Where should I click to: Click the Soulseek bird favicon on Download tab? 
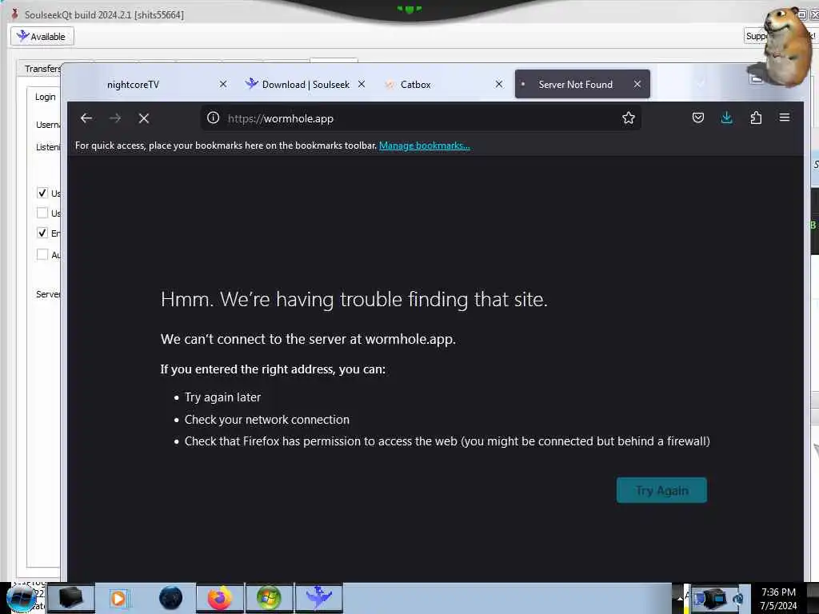point(251,83)
